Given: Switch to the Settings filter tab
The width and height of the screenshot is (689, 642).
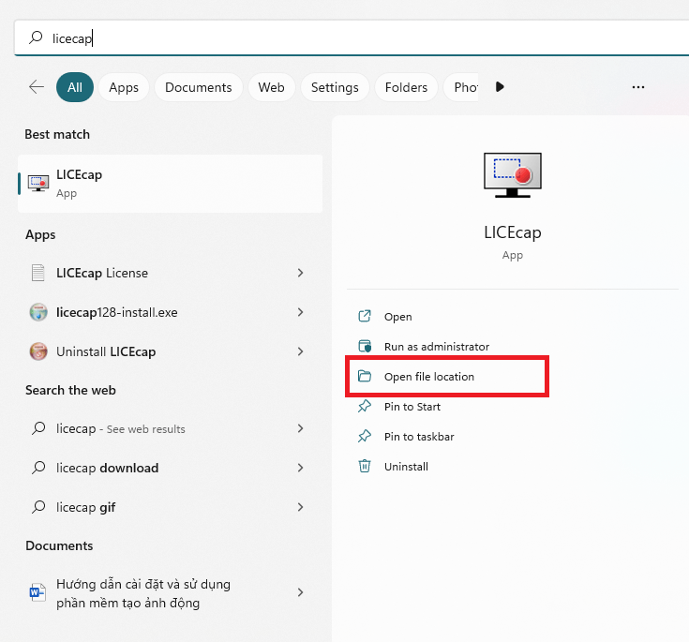Looking at the screenshot, I should coord(335,87).
